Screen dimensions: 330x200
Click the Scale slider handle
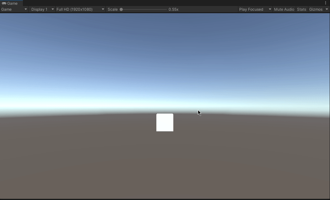pos(121,9)
